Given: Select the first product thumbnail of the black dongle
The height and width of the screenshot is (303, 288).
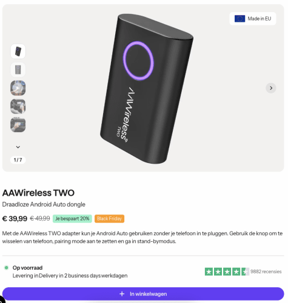Looking at the screenshot, I should [x=18, y=52].
